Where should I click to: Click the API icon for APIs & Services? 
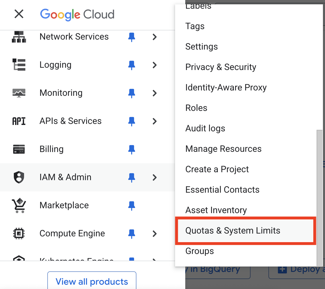tap(19, 121)
